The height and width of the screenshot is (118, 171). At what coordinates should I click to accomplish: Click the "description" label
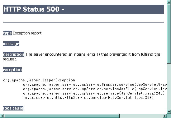click(x=14, y=54)
